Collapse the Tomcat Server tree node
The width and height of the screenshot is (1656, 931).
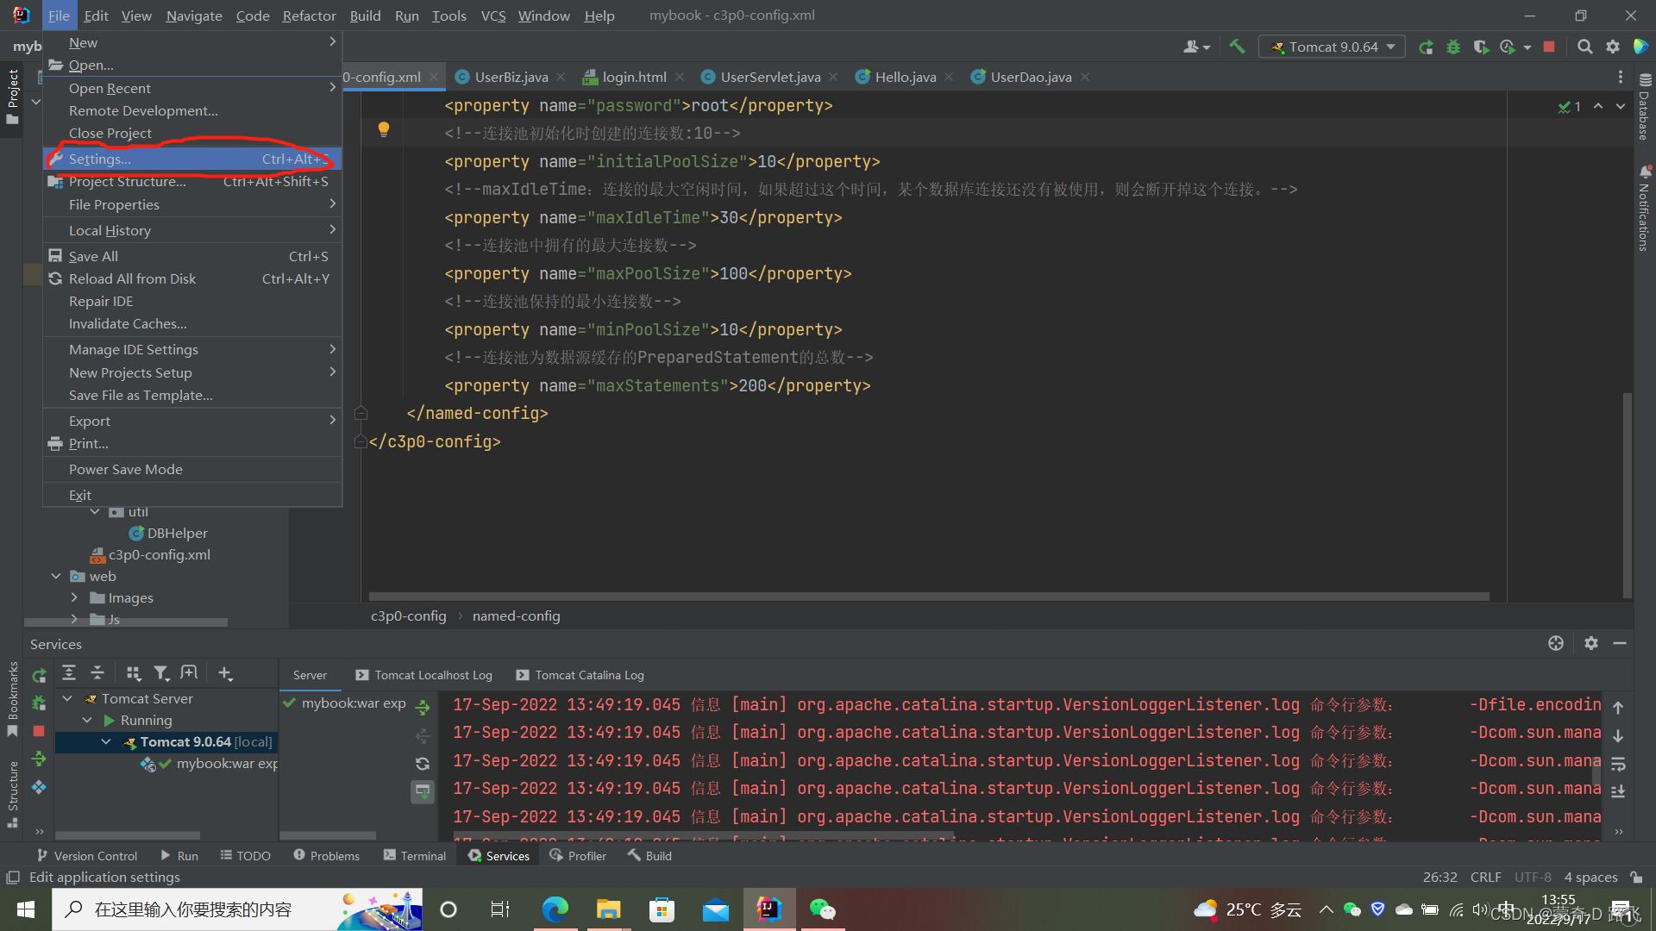(x=67, y=698)
